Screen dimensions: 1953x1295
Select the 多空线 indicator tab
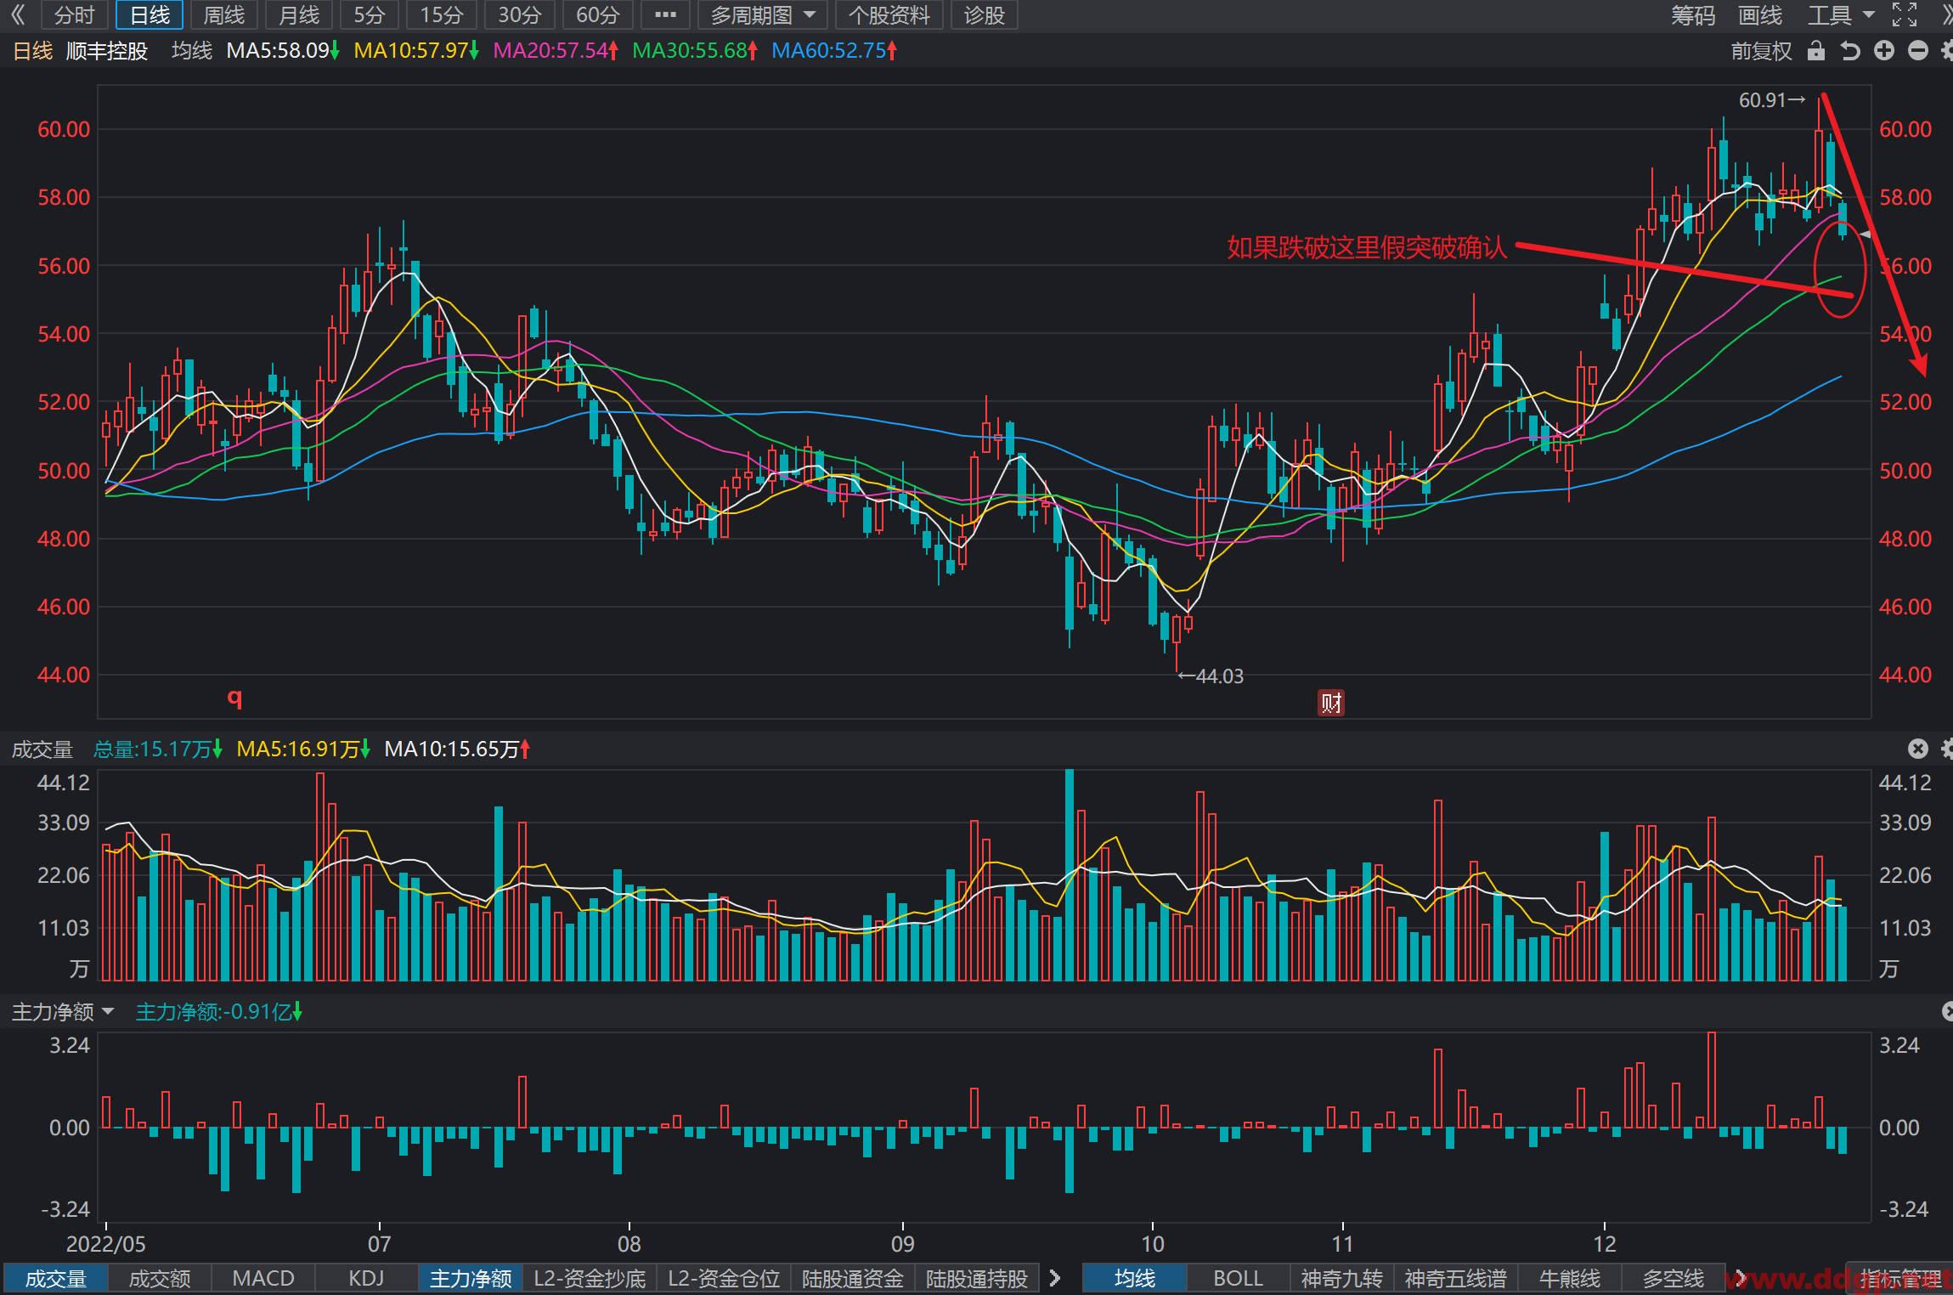[1673, 1278]
